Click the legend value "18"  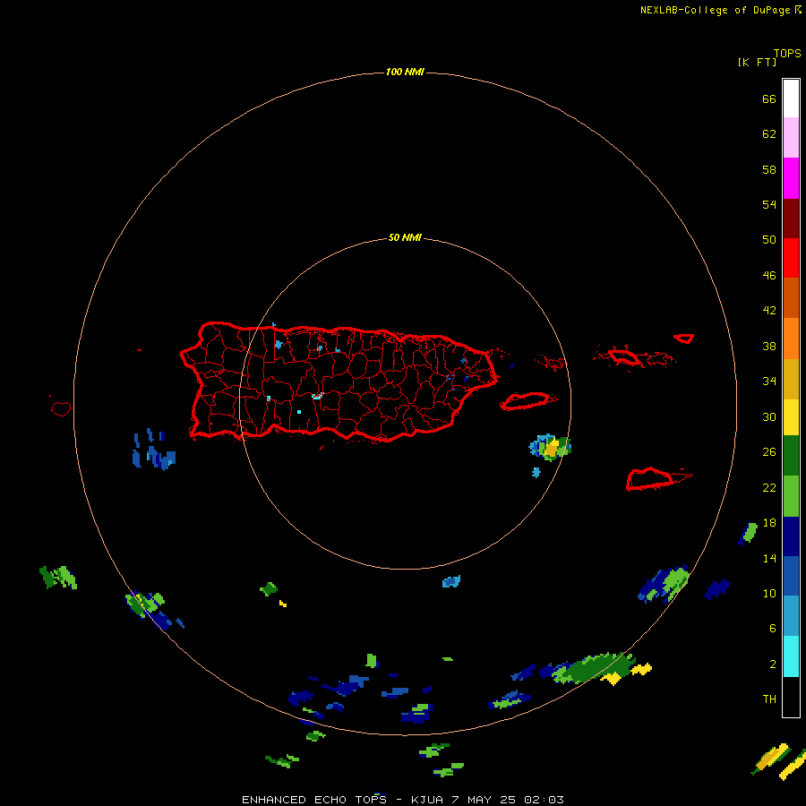point(769,523)
